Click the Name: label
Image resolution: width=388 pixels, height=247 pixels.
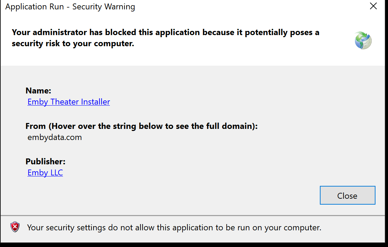[x=38, y=91]
